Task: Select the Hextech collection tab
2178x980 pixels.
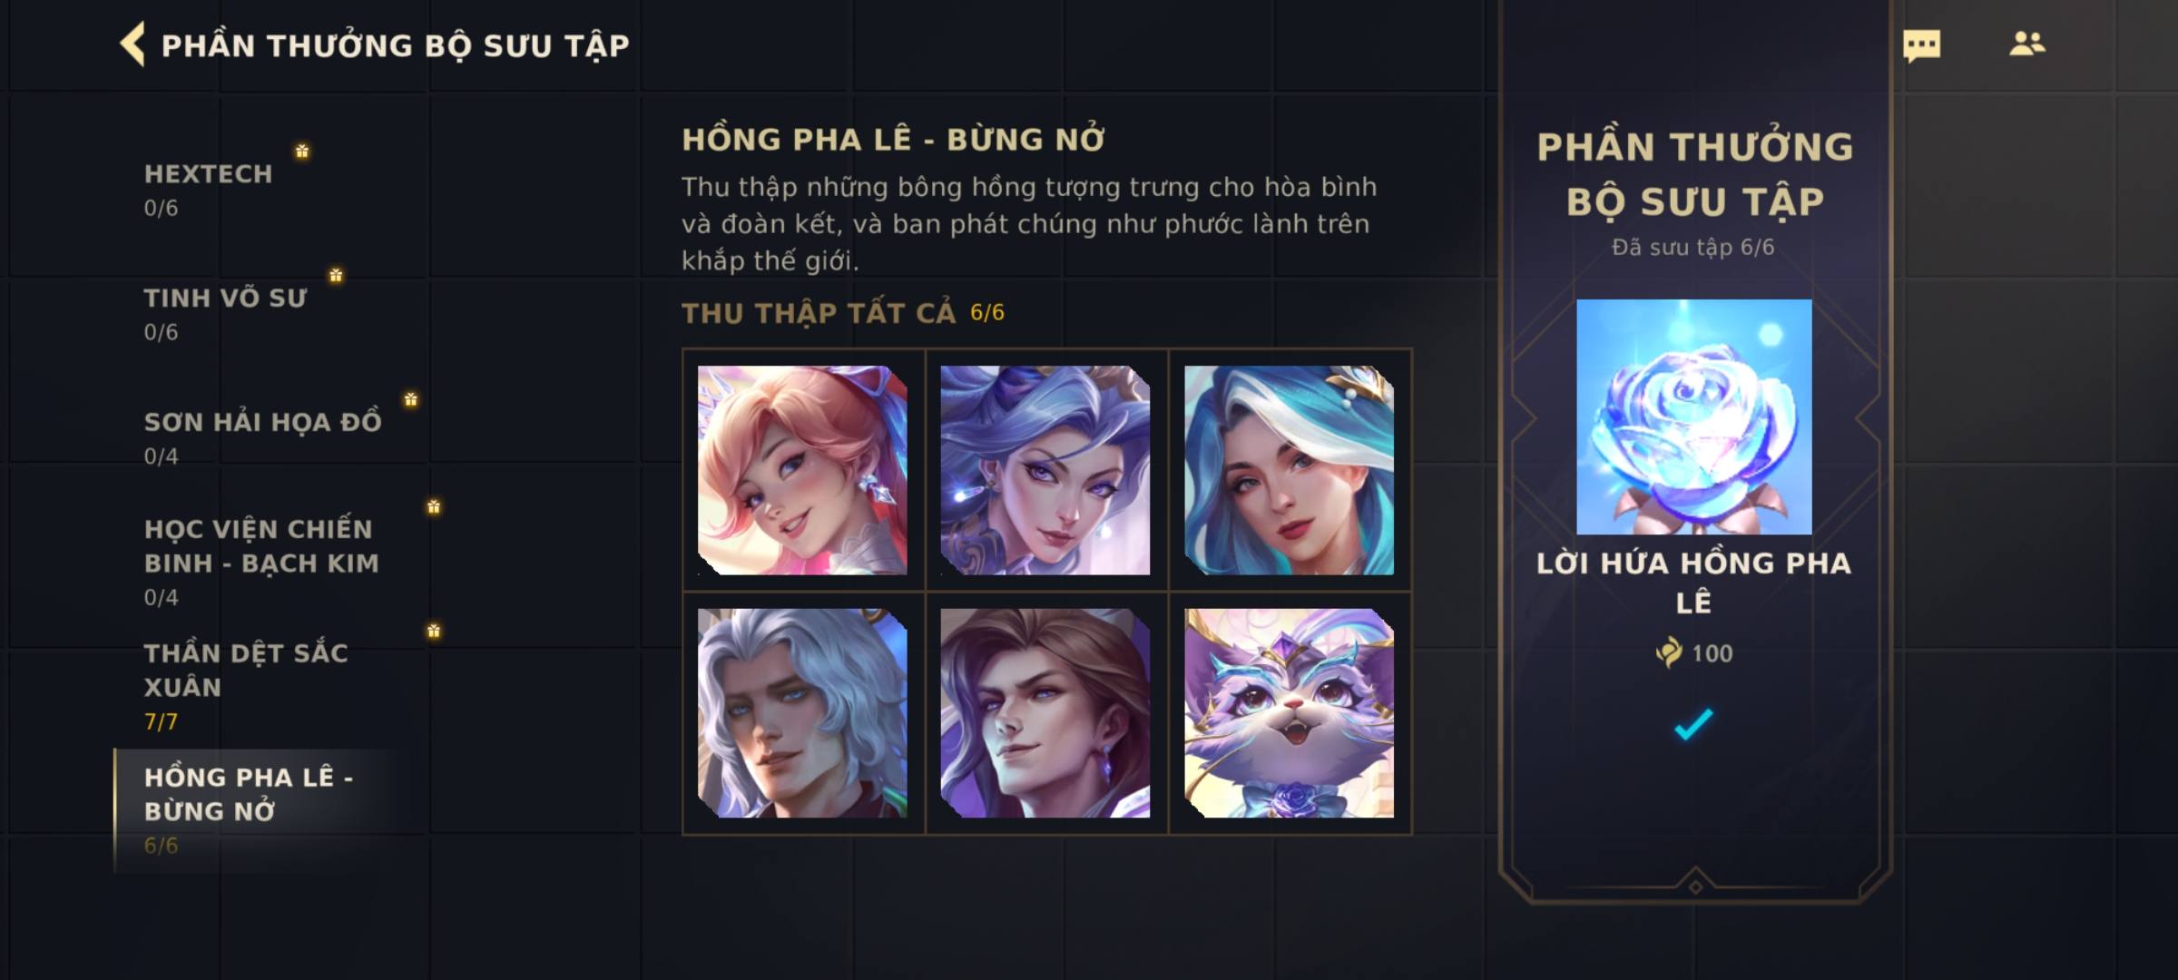Action: (x=208, y=191)
